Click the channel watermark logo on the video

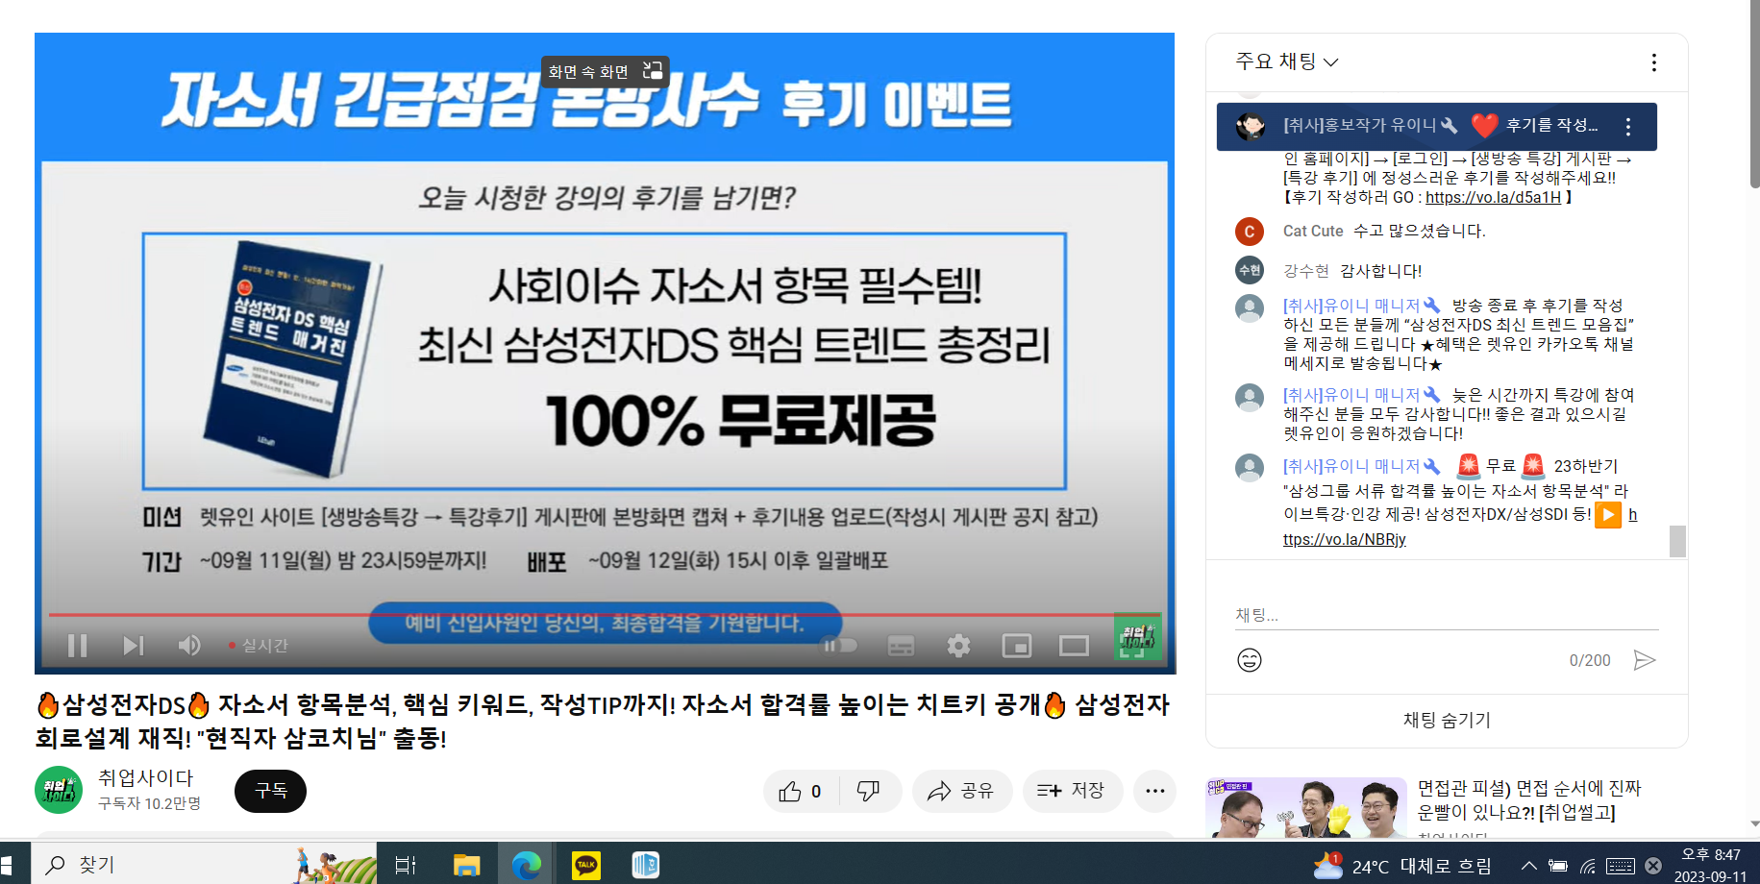(1137, 635)
